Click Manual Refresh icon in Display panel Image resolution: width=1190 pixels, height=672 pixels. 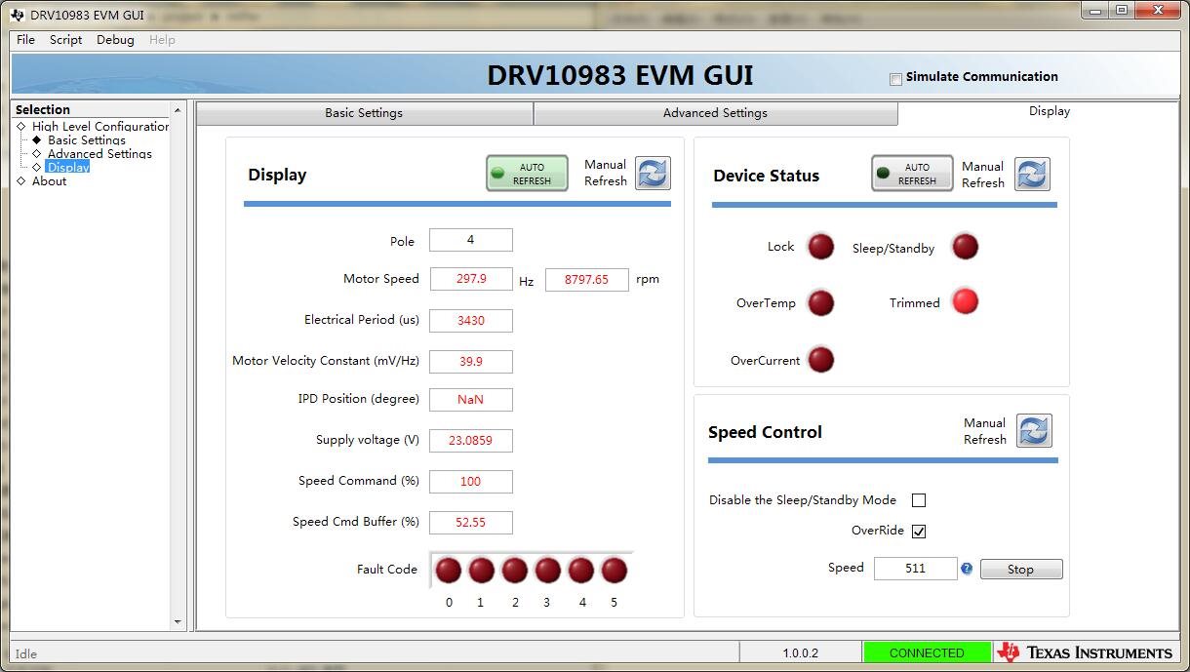tap(653, 173)
